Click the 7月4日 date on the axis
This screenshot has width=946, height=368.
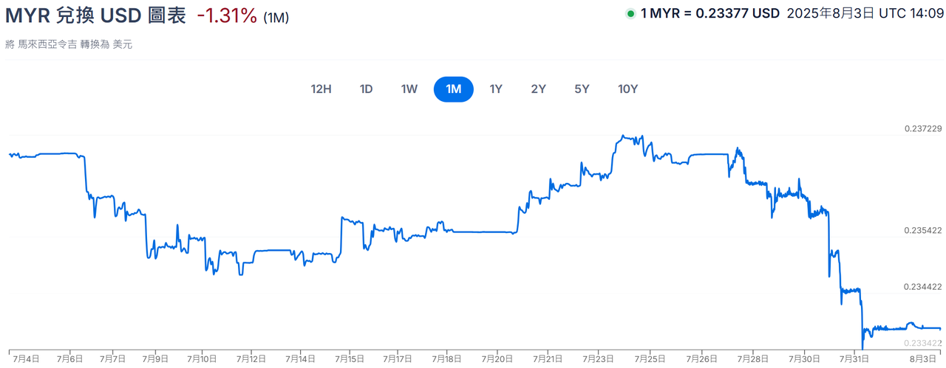[26, 358]
